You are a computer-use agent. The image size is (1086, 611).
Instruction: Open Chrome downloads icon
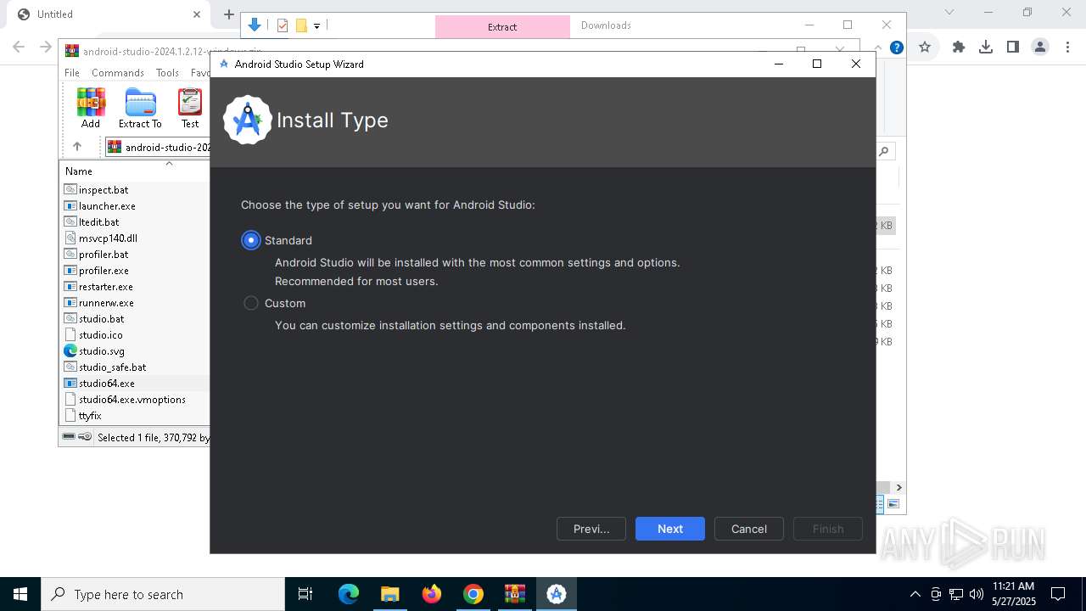986,48
